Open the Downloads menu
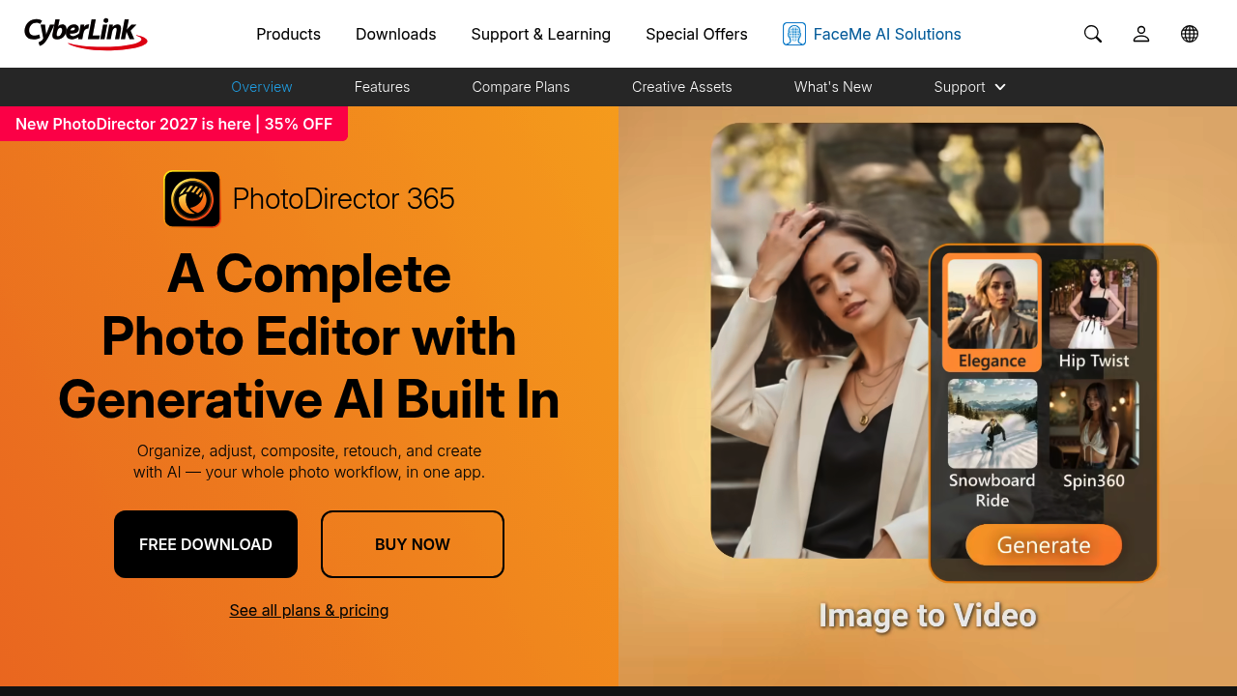Image resolution: width=1237 pixels, height=696 pixels. tap(396, 34)
